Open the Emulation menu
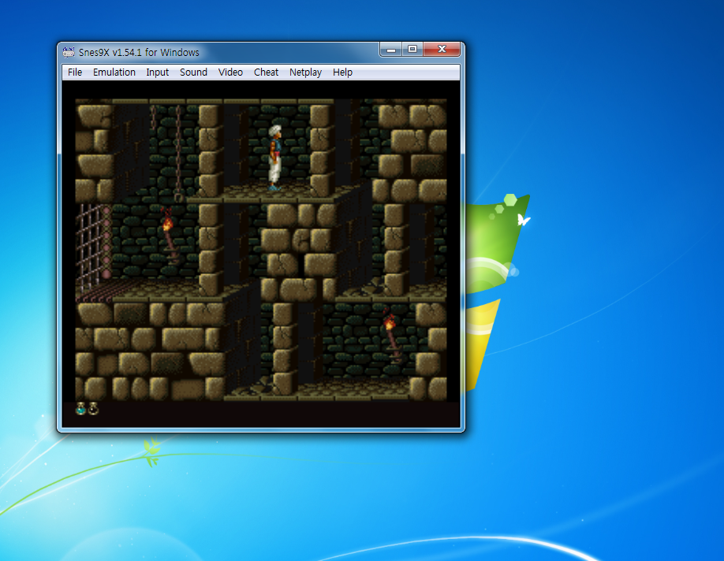The image size is (724, 561). click(114, 72)
